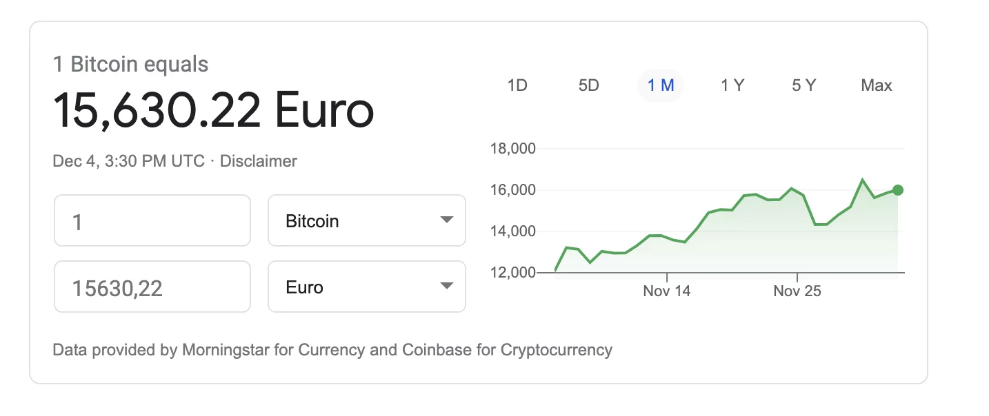Screen dimensions: 989x416
Task: Click the 15,630.22 Euro result heading
Action: click(x=213, y=111)
